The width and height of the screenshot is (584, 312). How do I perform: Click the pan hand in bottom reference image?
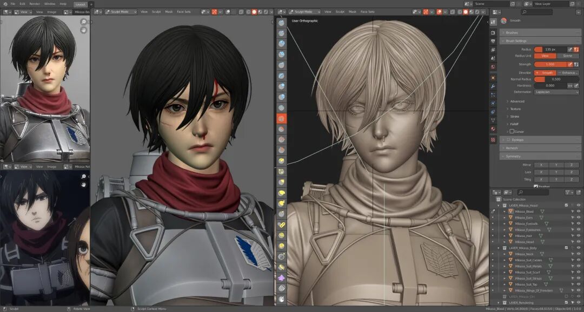(x=83, y=184)
